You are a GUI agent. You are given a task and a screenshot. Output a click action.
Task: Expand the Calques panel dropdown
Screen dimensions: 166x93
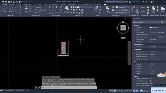[x=78, y=16]
